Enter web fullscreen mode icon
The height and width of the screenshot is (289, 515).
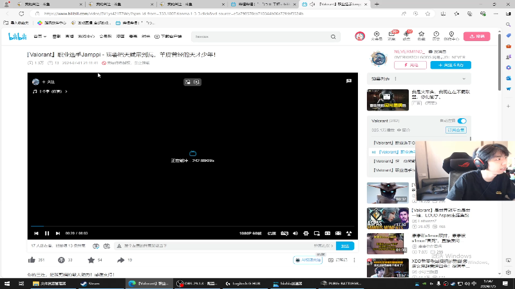click(338, 233)
